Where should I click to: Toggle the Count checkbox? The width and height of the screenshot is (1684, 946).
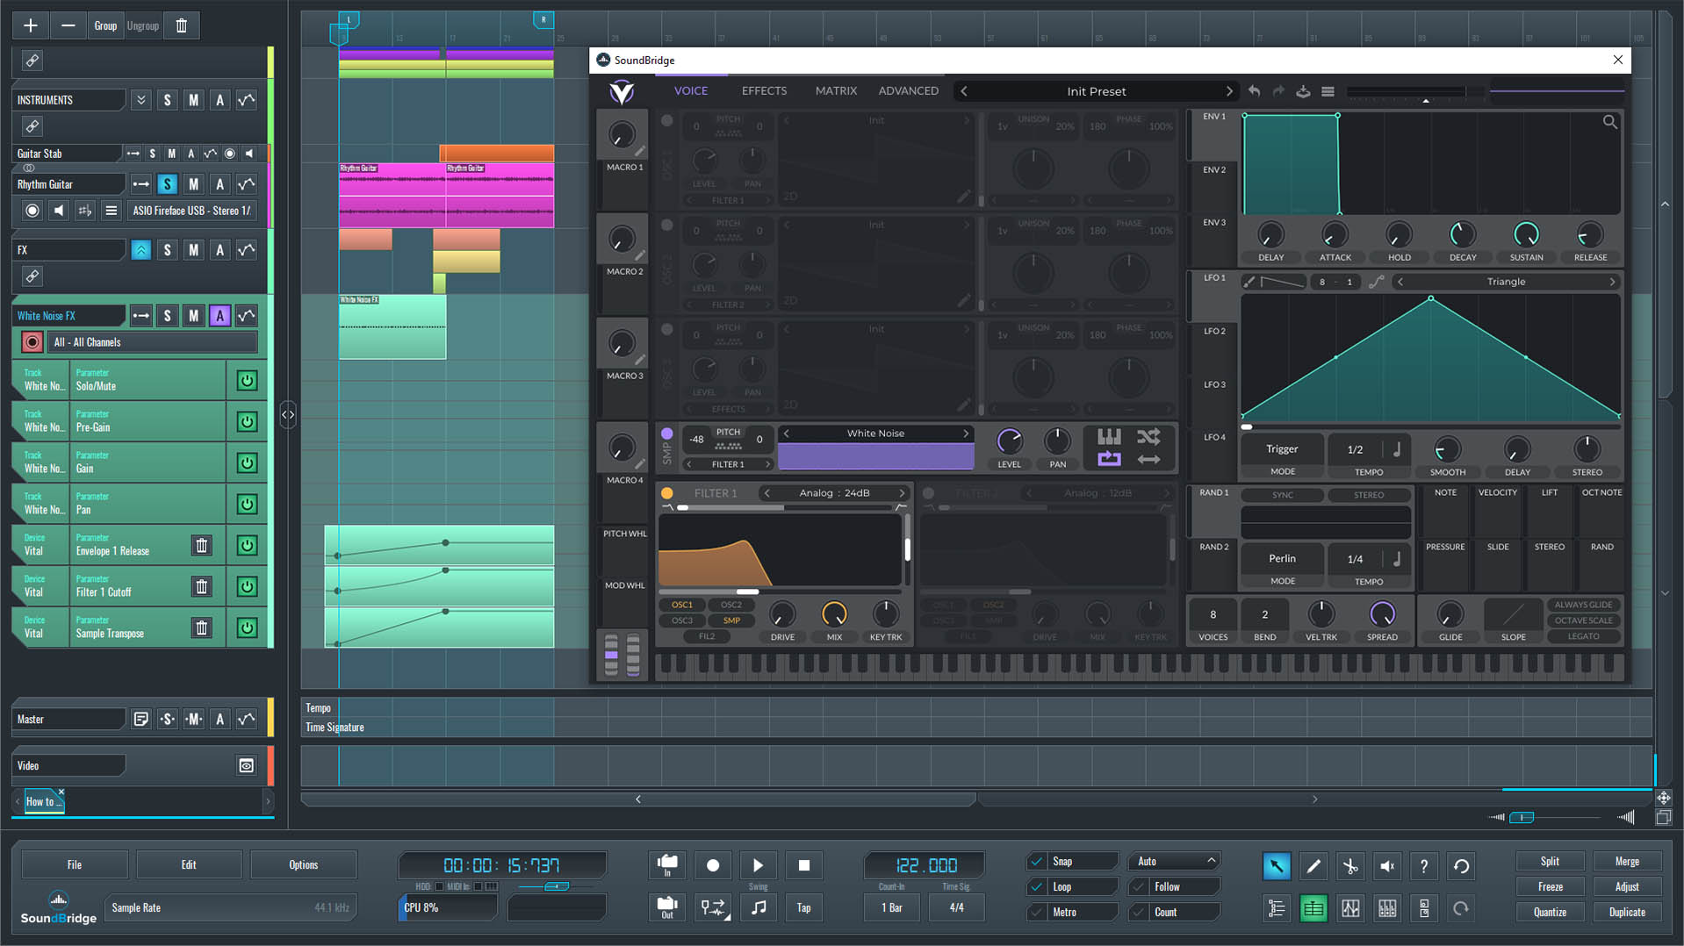[x=1140, y=913]
